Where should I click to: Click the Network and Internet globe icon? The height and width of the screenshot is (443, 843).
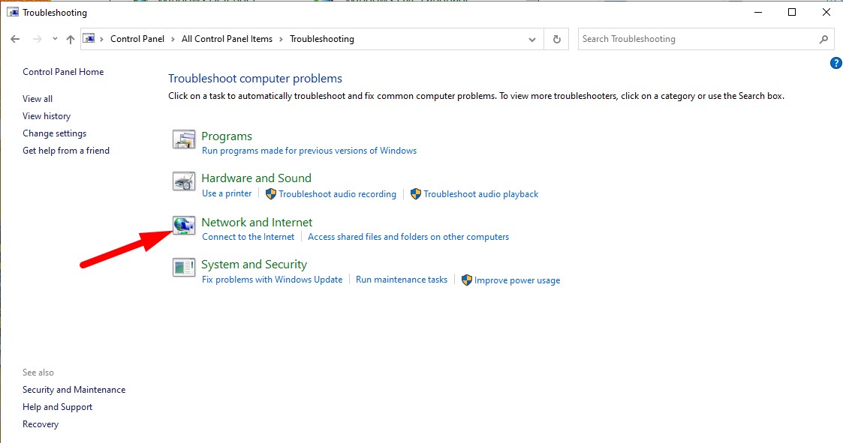pos(184,226)
